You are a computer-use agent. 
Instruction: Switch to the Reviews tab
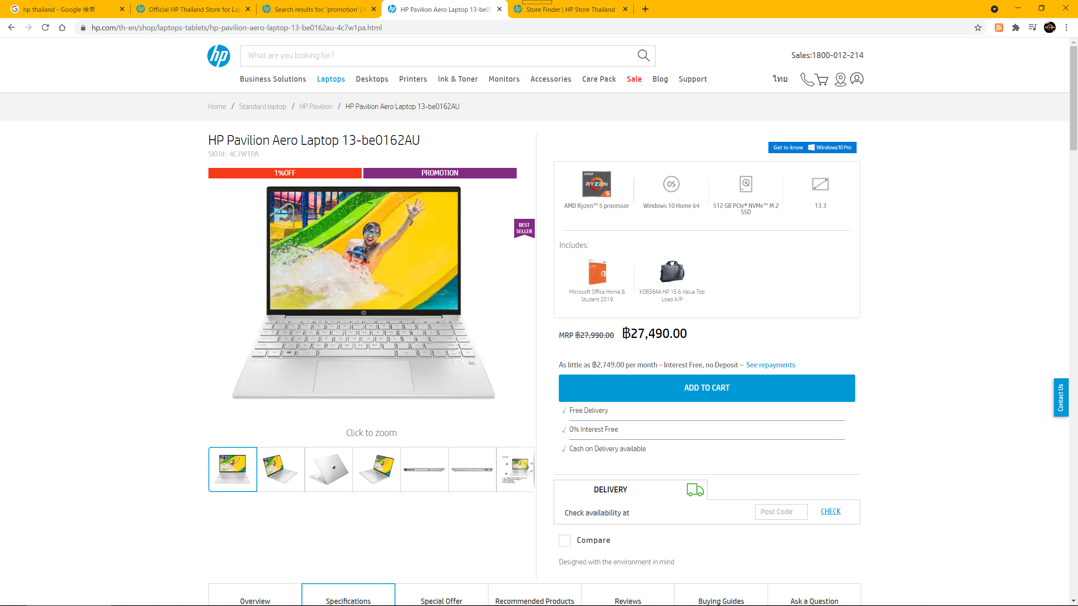[628, 595]
